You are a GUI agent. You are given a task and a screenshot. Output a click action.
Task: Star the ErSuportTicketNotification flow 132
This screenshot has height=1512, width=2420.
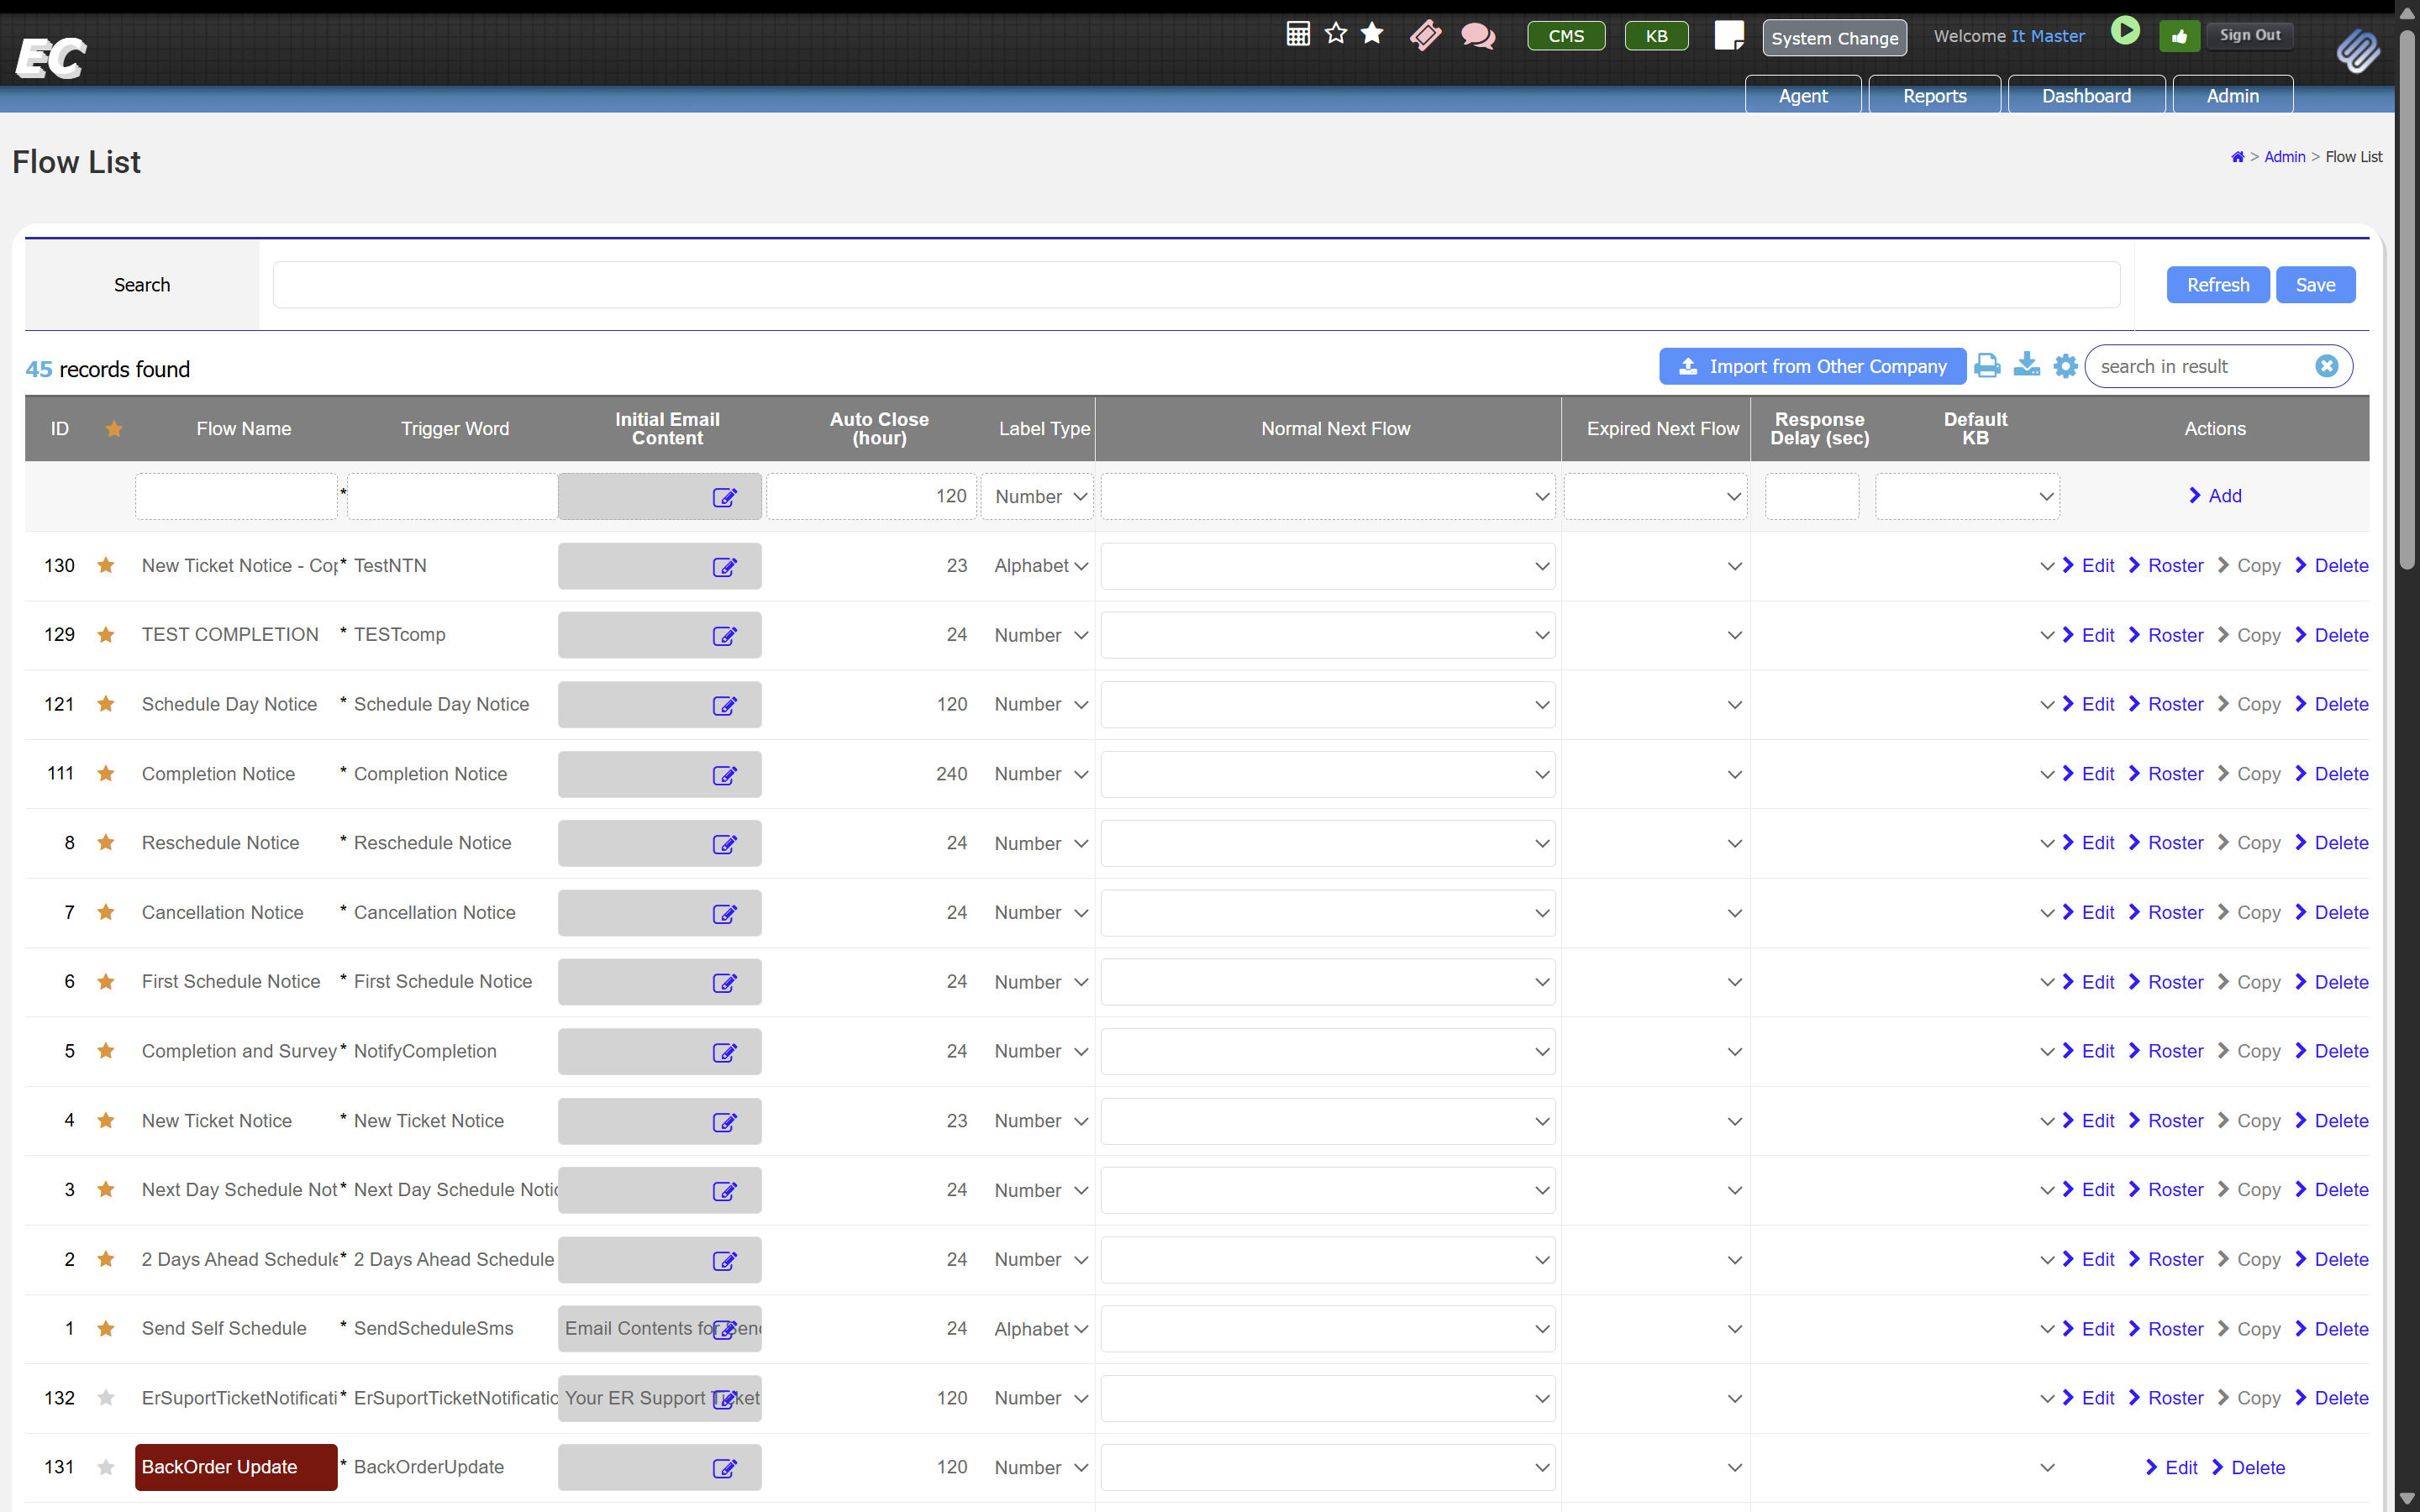(x=106, y=1398)
